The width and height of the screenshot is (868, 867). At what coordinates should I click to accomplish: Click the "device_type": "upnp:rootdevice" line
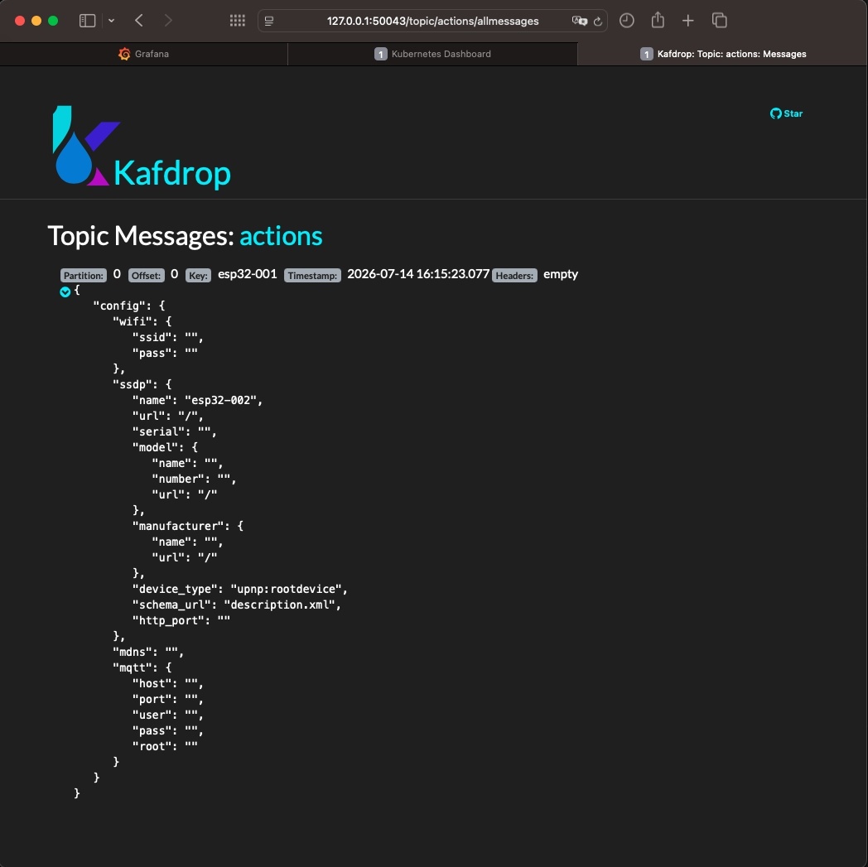click(240, 590)
